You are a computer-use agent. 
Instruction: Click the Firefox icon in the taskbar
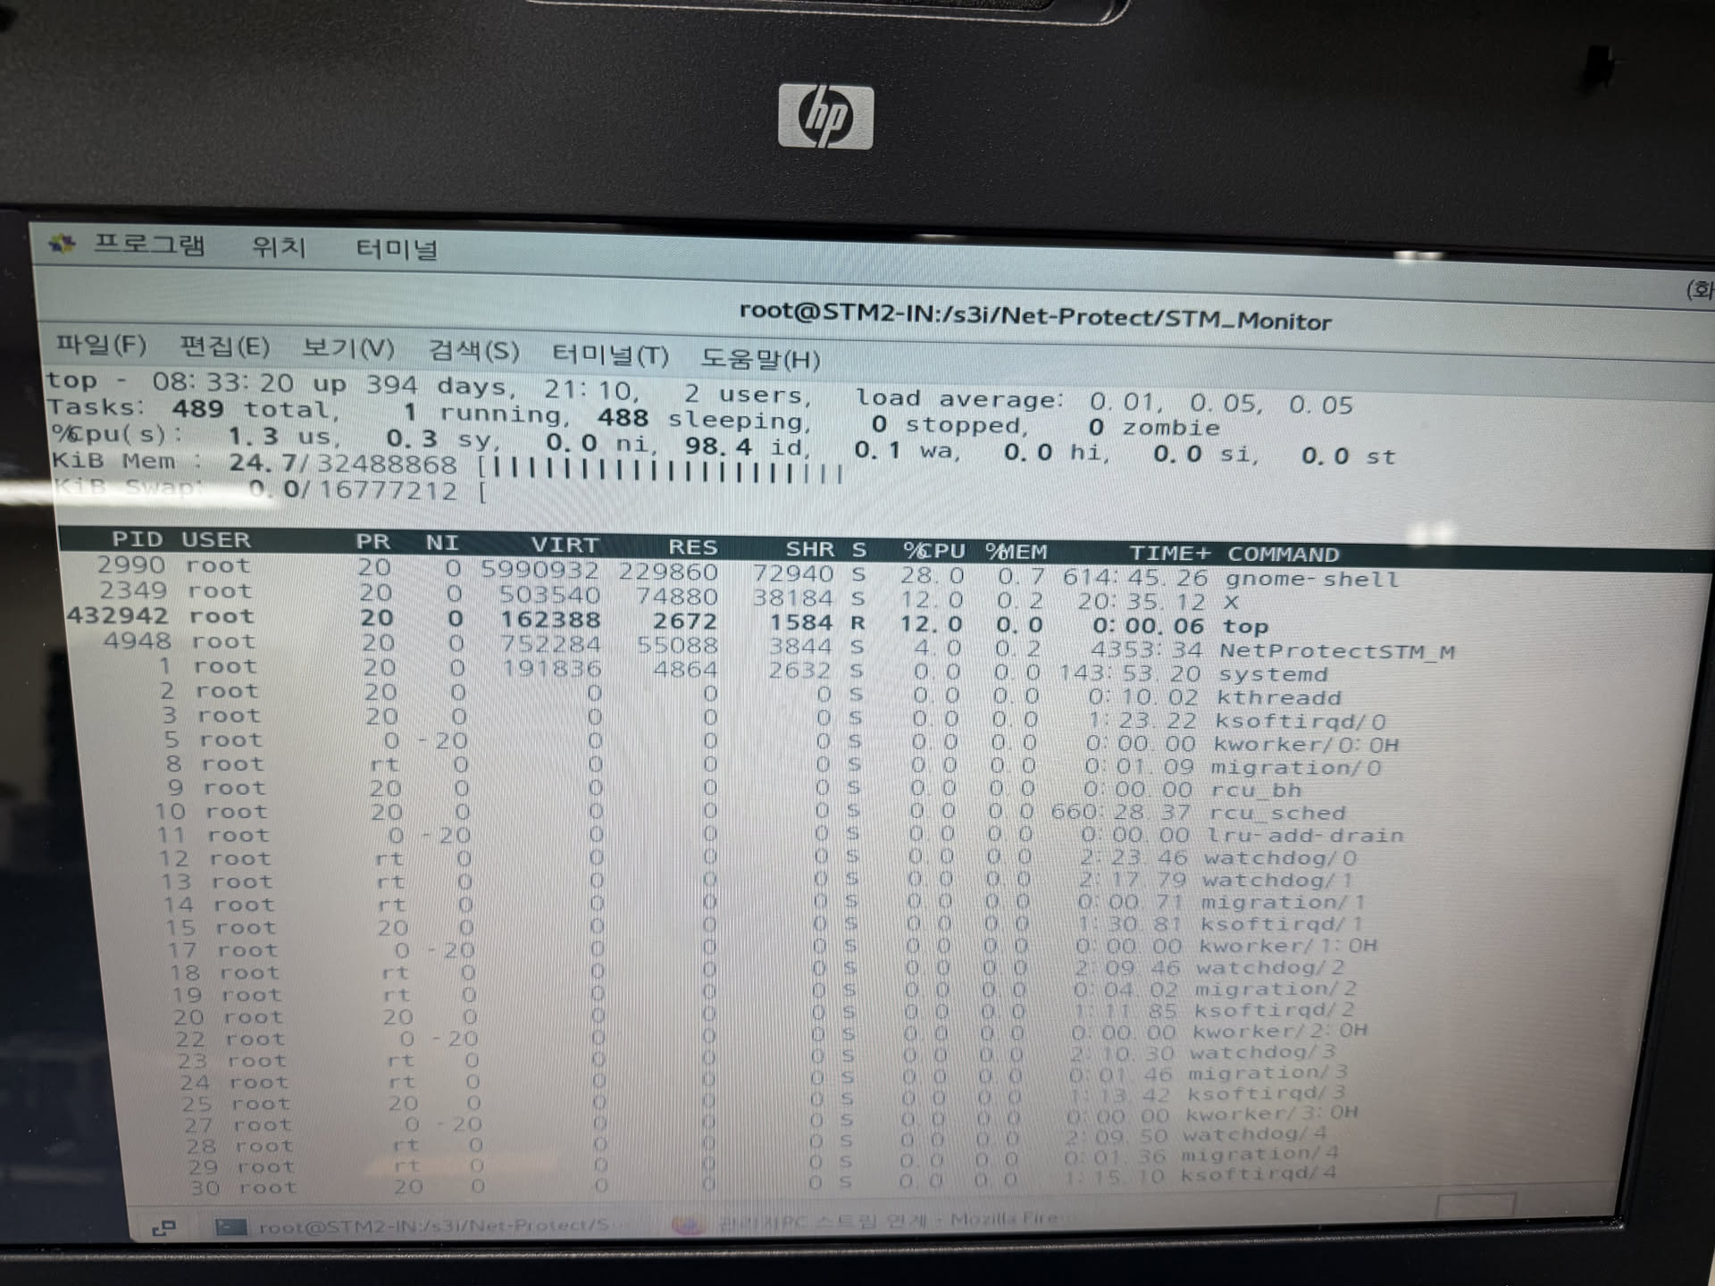(x=688, y=1223)
